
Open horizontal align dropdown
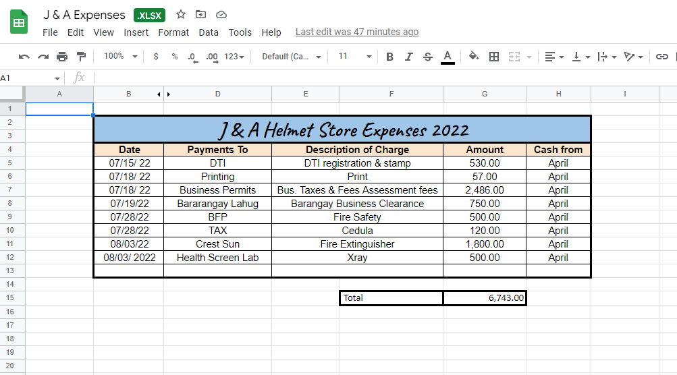click(554, 57)
